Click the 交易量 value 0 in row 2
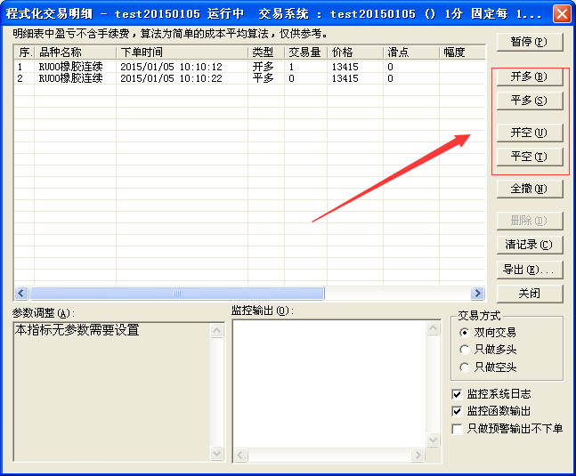 click(x=291, y=78)
